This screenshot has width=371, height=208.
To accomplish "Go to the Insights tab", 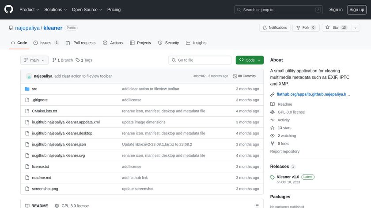I will coord(196,43).
